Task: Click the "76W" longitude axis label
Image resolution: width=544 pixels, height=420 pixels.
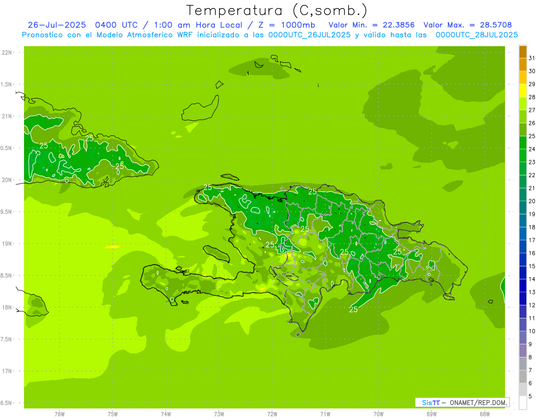Action: point(59,414)
